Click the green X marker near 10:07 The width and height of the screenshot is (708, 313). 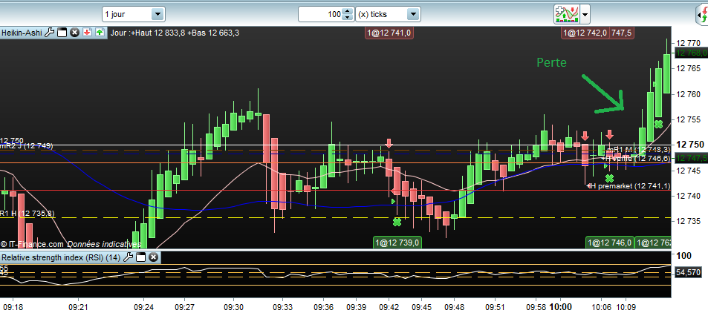[x=609, y=178]
